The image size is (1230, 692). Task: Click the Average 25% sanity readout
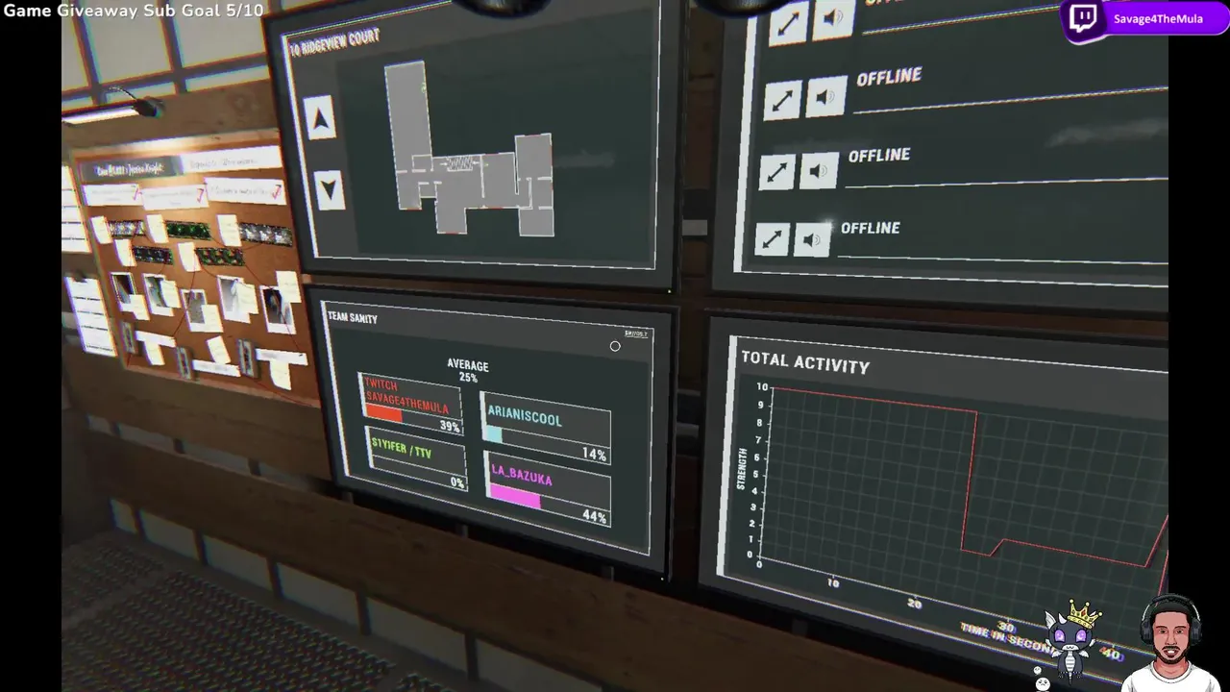(468, 371)
